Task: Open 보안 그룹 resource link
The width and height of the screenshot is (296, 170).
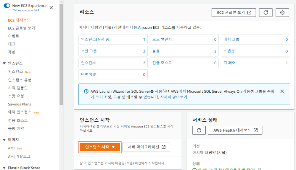Action: coord(89,51)
